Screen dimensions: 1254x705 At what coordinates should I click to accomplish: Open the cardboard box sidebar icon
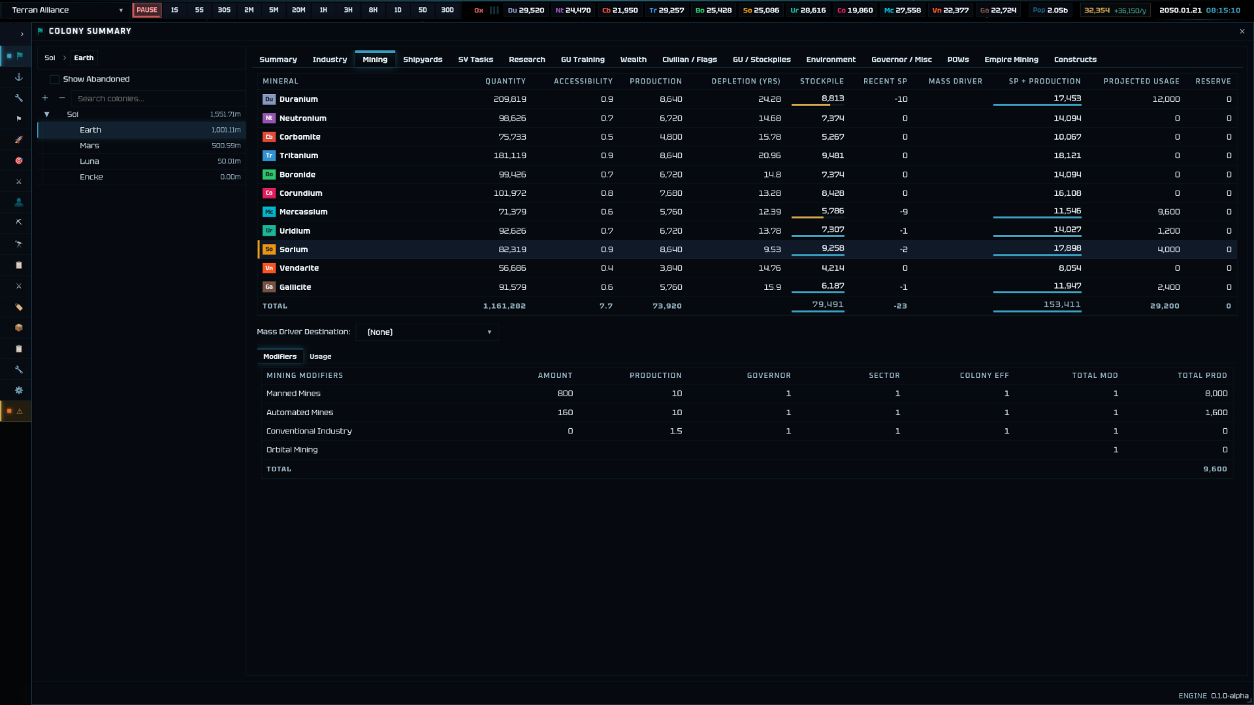click(19, 328)
